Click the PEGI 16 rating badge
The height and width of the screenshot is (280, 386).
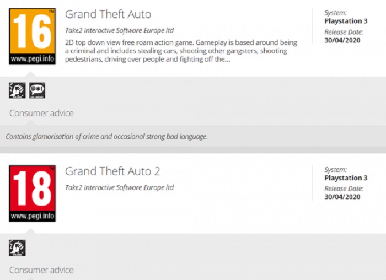pos(32,36)
